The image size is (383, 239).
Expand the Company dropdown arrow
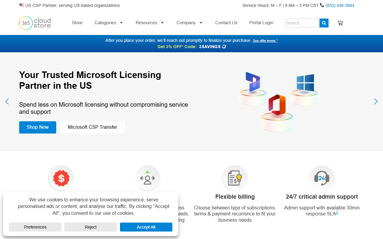[201, 23]
